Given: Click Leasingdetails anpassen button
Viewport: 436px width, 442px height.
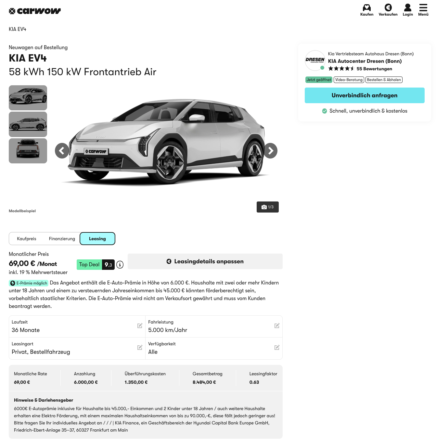Looking at the screenshot, I should pos(205,261).
